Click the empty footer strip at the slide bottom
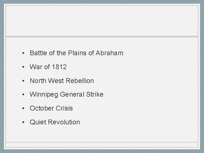 coord(102,144)
